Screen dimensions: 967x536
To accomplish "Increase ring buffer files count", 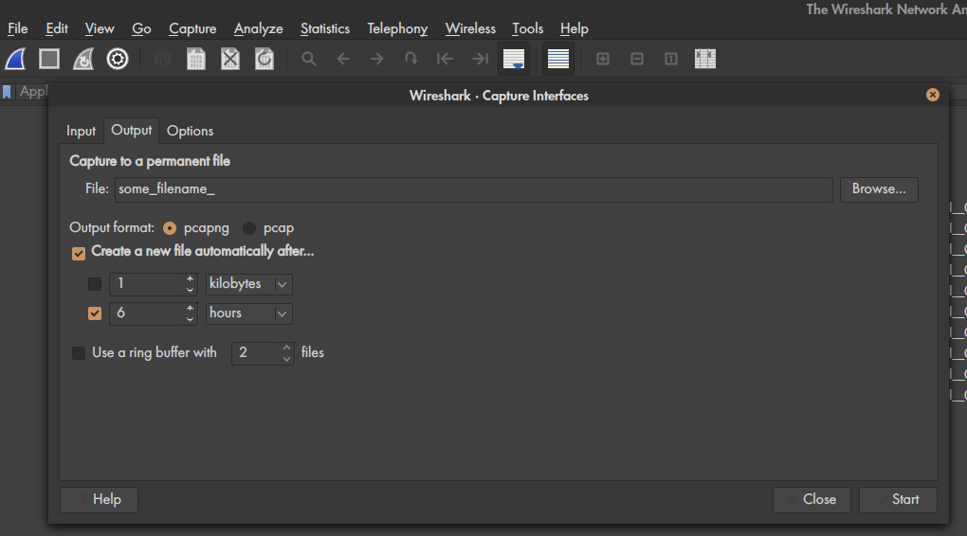I will [286, 348].
